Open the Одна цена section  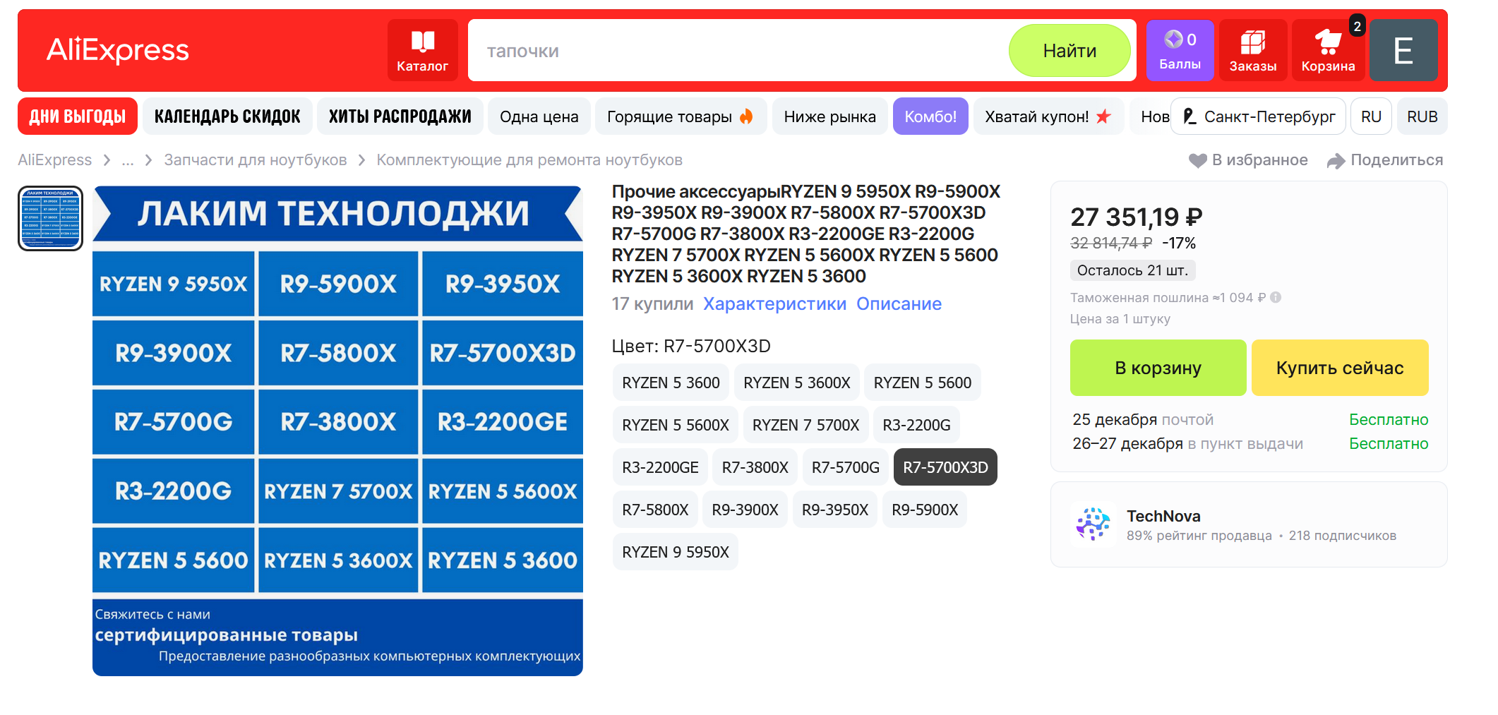pos(539,116)
